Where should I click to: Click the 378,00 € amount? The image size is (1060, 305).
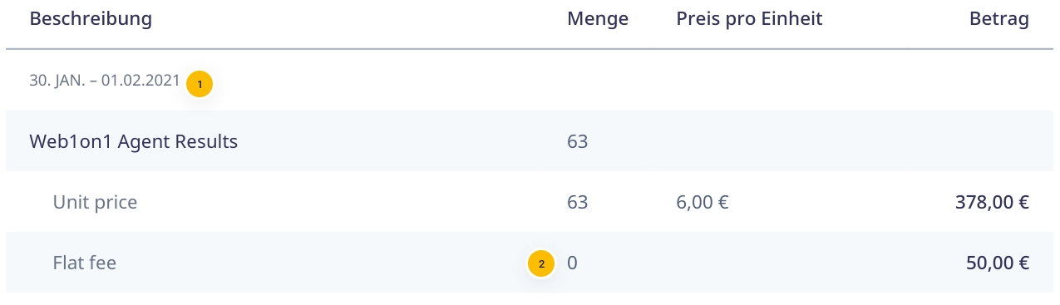point(991,202)
